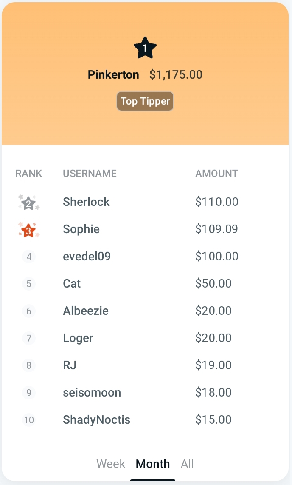Click the ShadyNoctis username
Viewport: 292px width, 485px height.
(96, 420)
